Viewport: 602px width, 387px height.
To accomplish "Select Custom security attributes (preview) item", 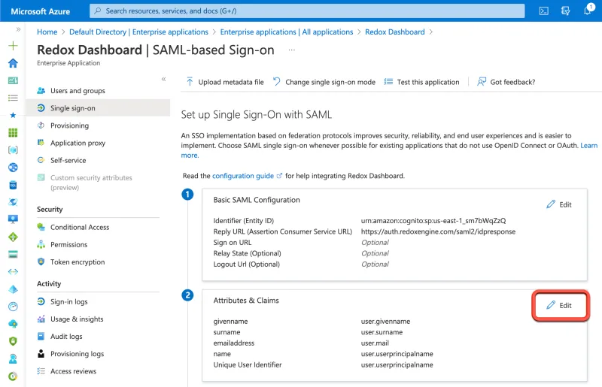I will click(91, 182).
